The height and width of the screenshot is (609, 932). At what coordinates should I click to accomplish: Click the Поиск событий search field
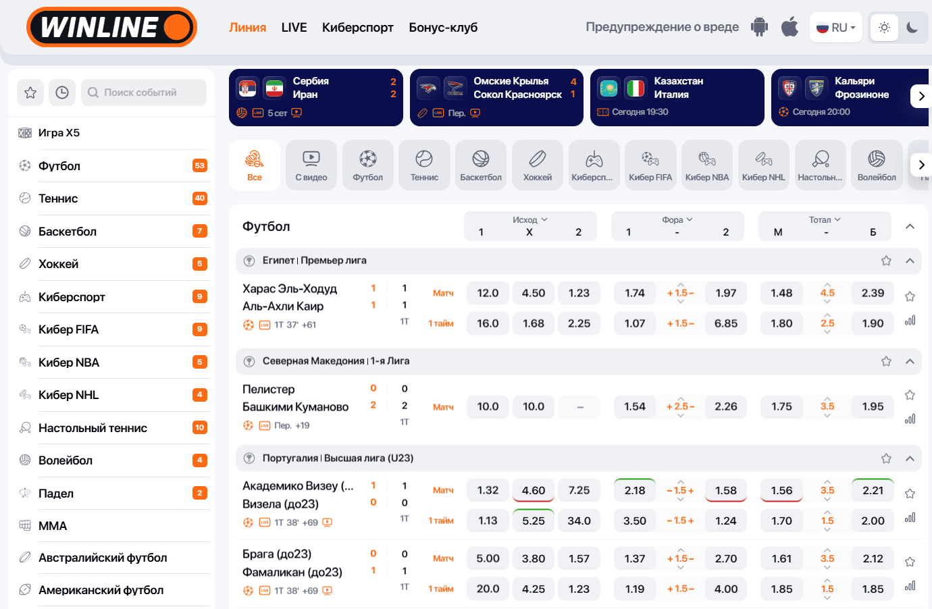[x=144, y=92]
